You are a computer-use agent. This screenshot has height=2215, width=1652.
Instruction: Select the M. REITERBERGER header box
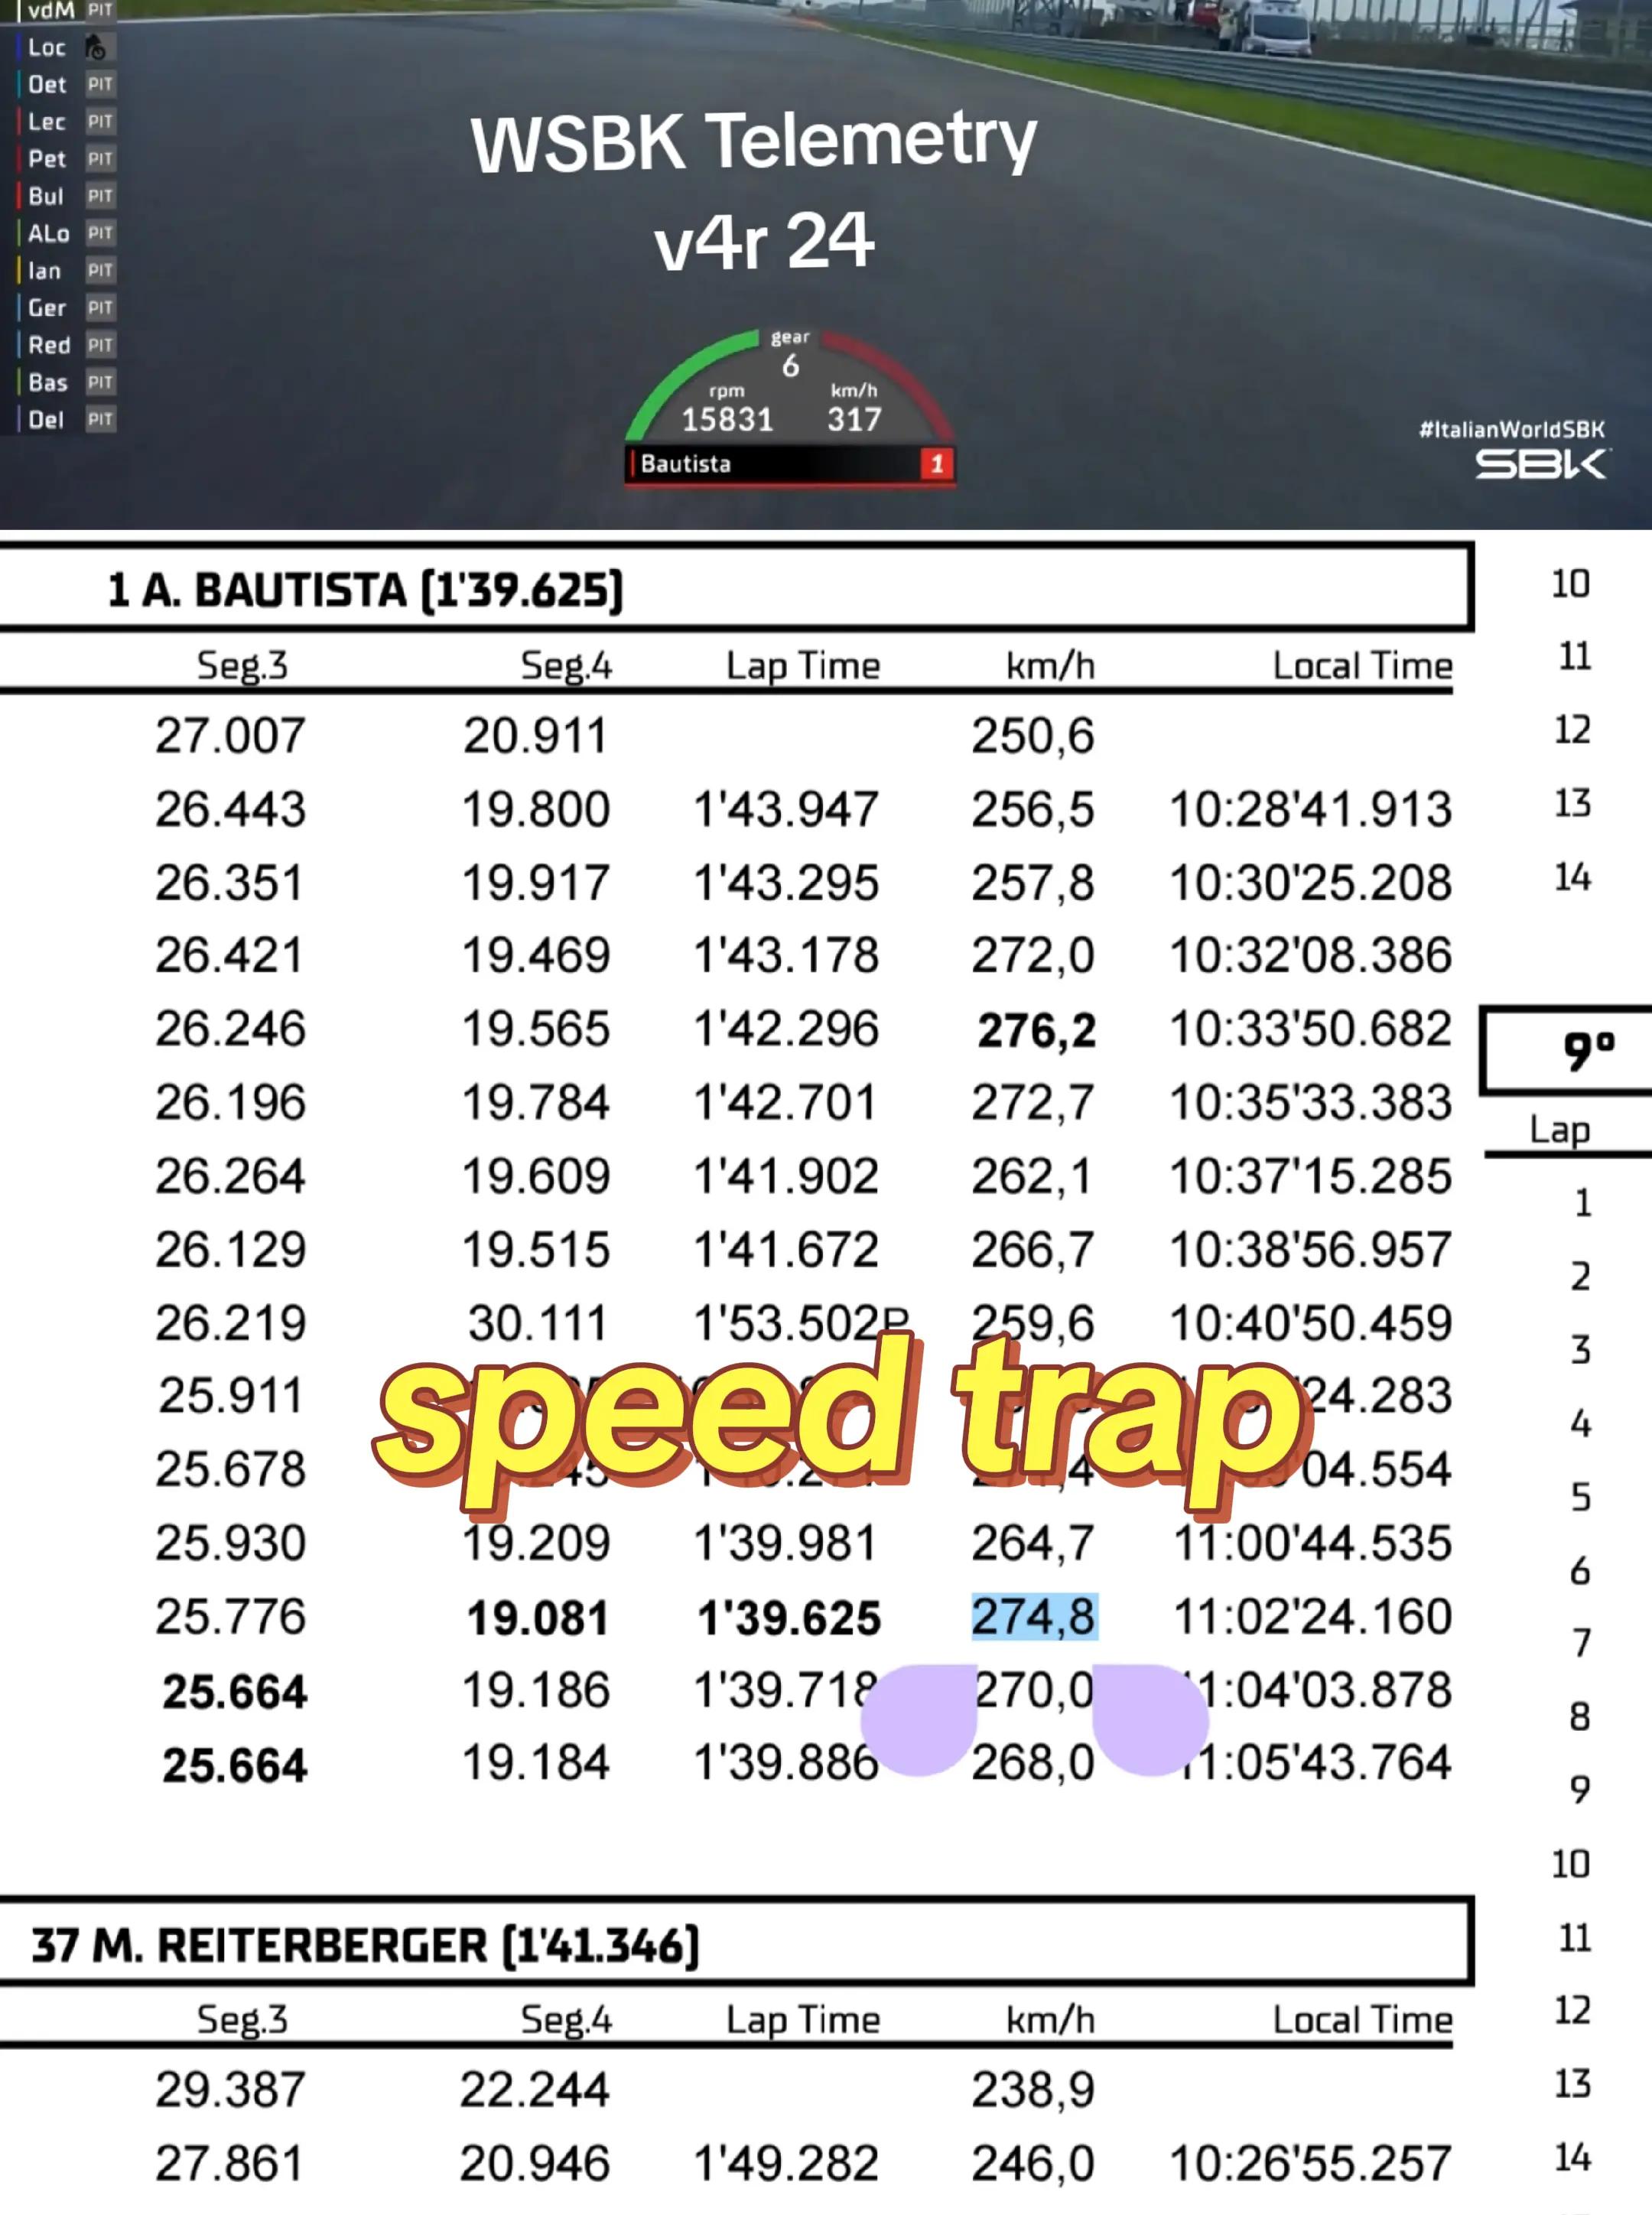[x=736, y=1943]
